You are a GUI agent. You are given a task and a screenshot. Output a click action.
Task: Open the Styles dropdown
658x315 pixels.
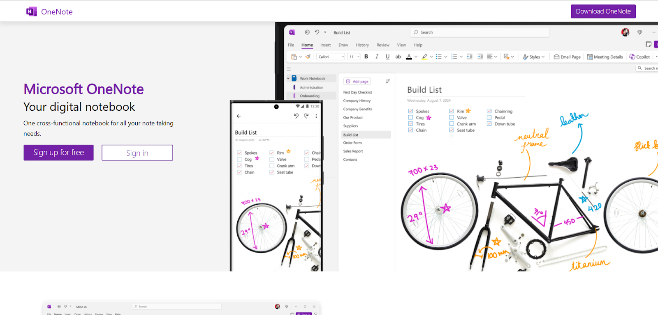click(x=534, y=57)
